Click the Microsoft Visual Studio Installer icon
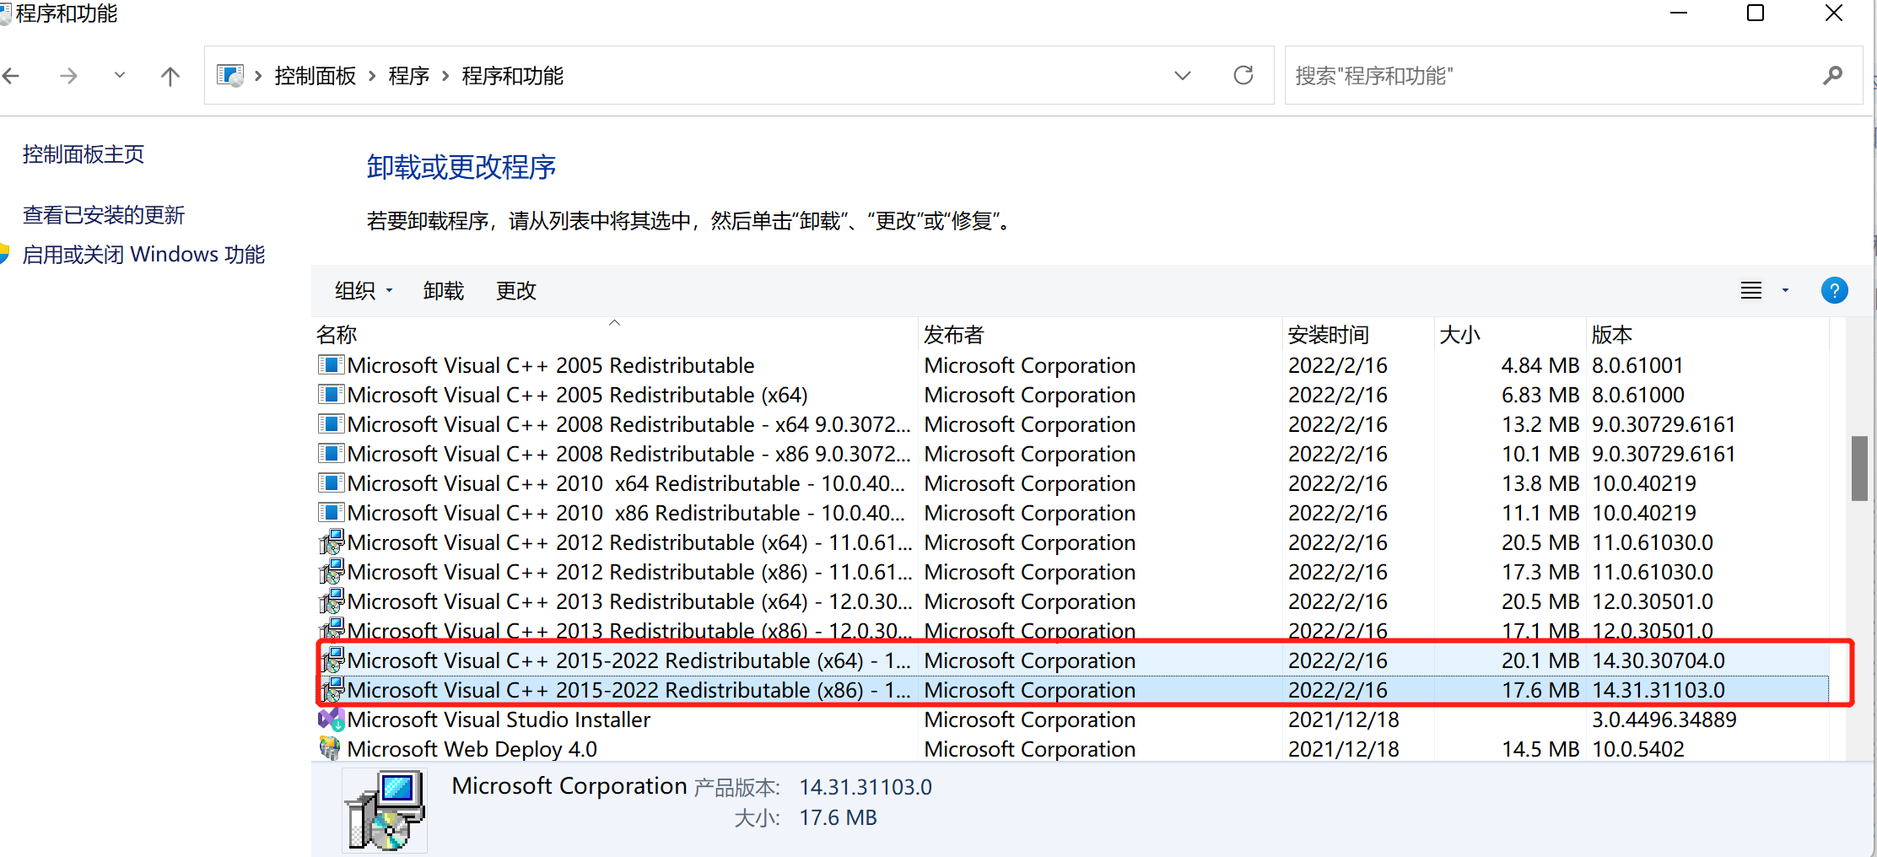1877x857 pixels. click(331, 719)
